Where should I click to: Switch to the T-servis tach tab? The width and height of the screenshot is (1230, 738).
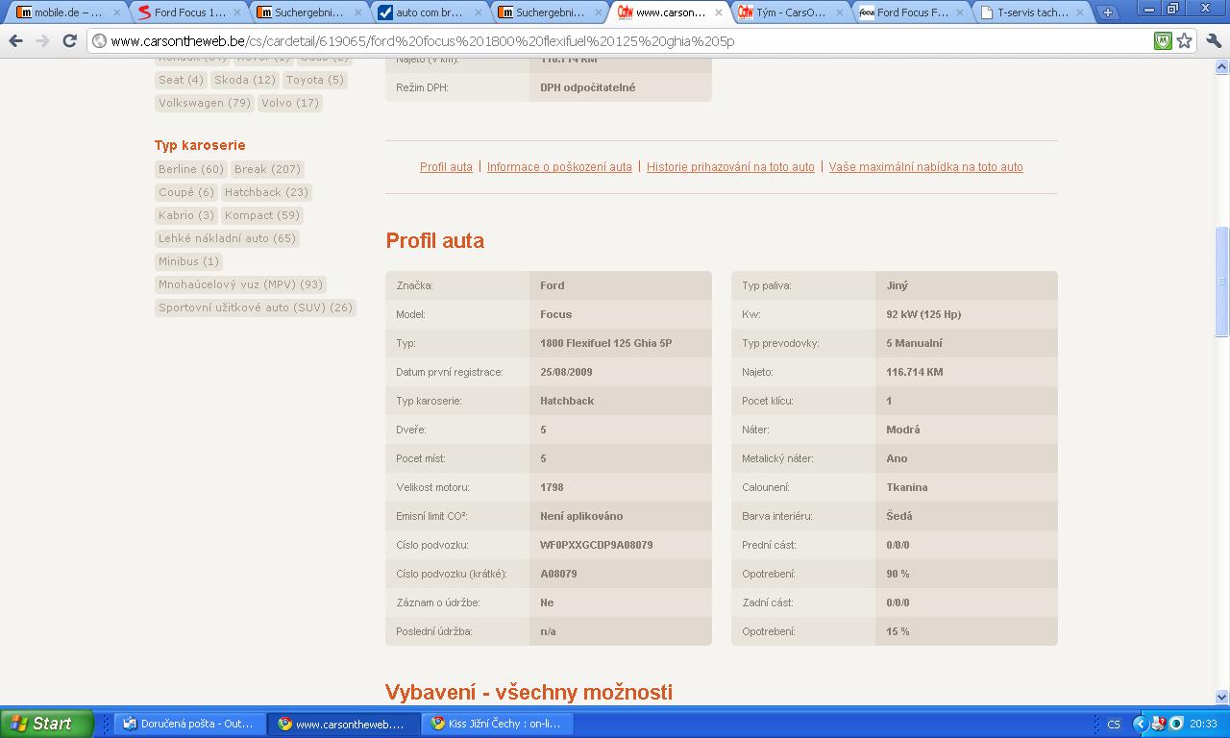click(x=1030, y=12)
